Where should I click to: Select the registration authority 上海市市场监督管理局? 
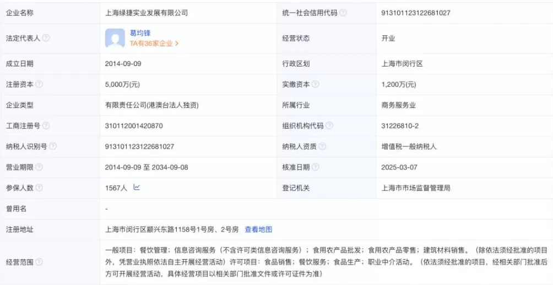[x=416, y=188]
